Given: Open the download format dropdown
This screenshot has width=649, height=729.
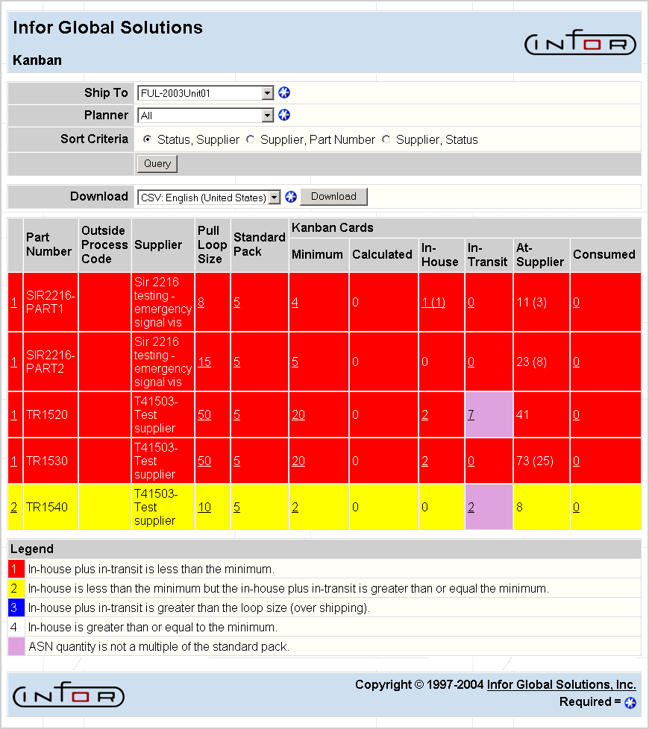Looking at the screenshot, I should coord(208,198).
